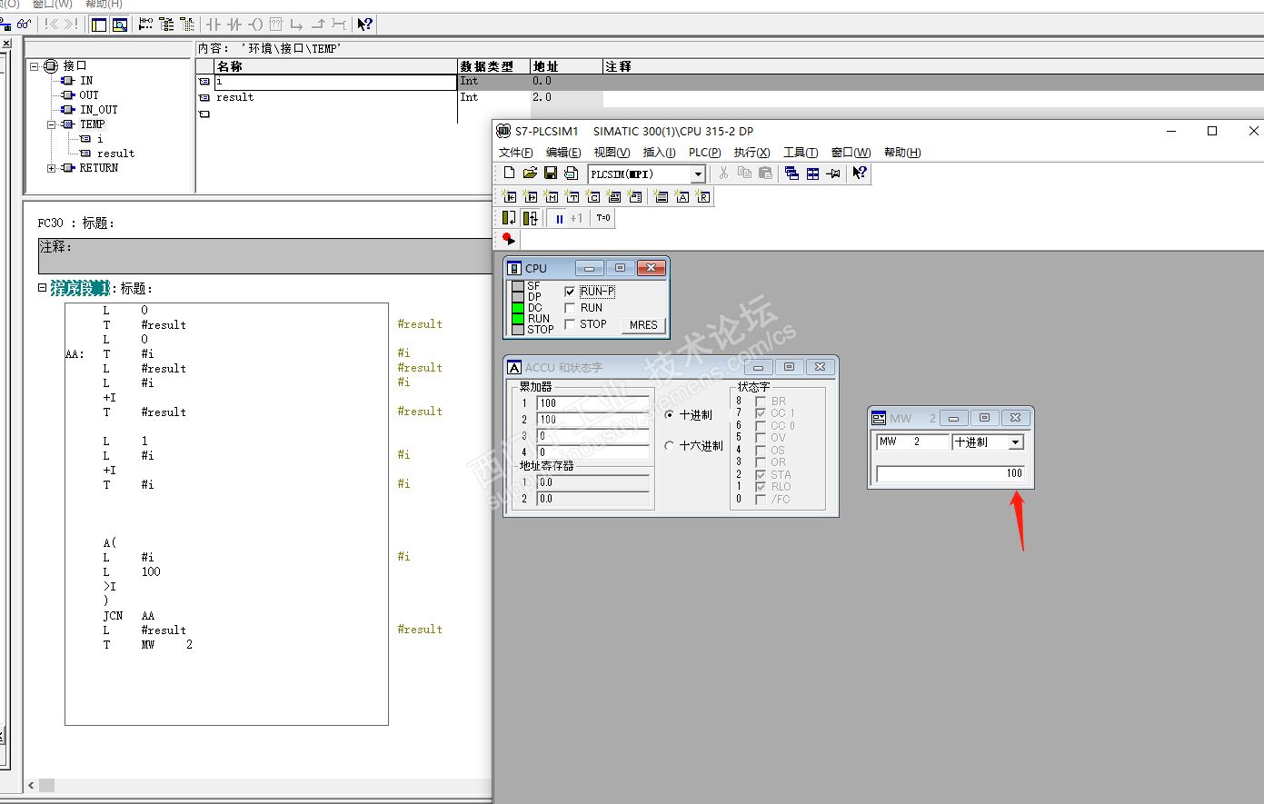Toggle the CC 1 status bit checkbox
The image size is (1264, 804).
pos(761,413)
